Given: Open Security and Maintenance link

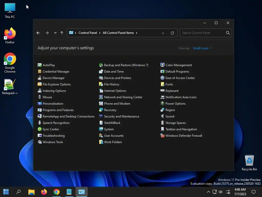Looking at the screenshot, I should (x=122, y=116).
